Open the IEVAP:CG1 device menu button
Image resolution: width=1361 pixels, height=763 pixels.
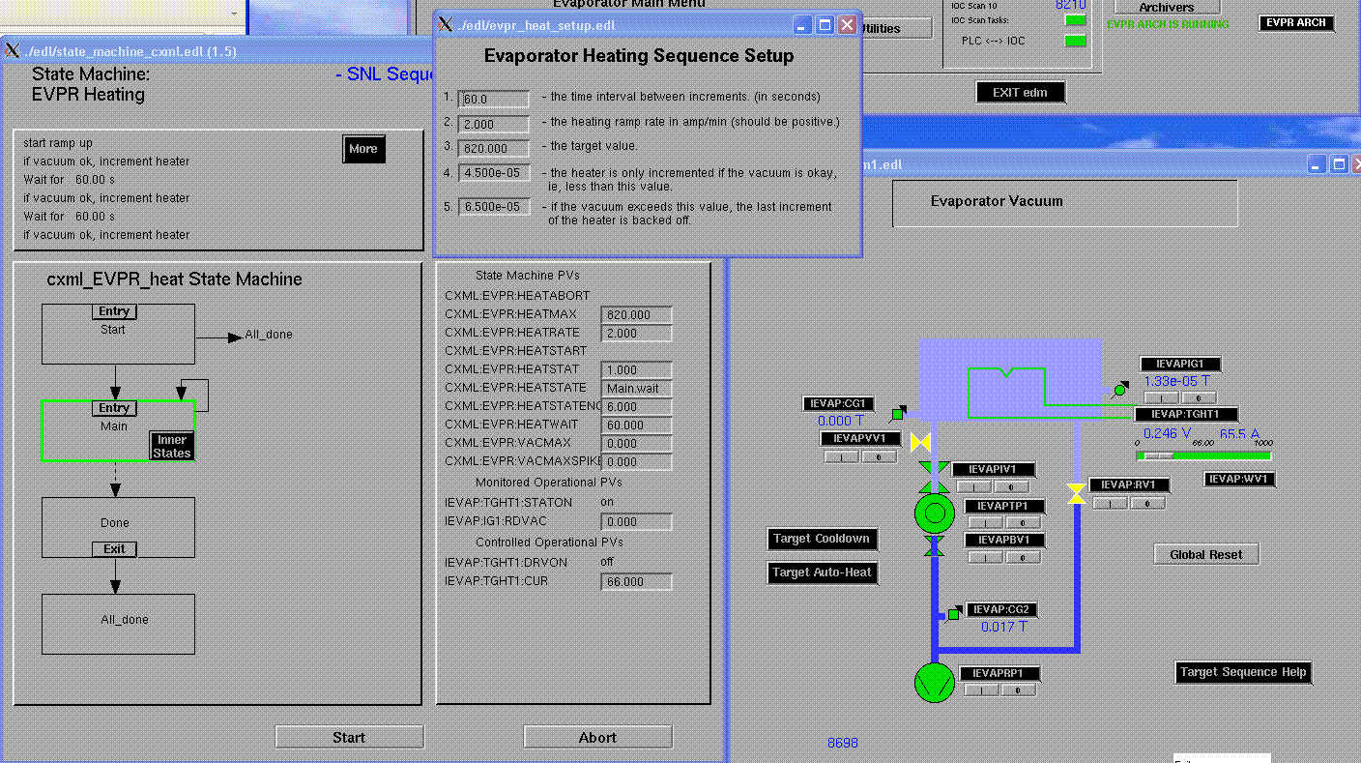point(839,403)
